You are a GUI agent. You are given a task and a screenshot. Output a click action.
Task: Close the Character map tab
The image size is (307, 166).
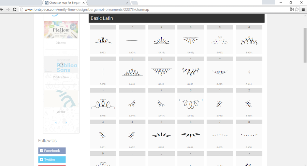point(84,3)
